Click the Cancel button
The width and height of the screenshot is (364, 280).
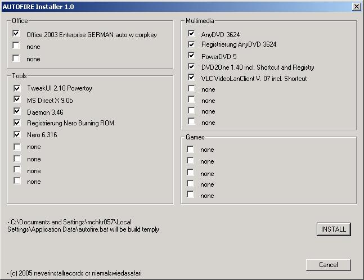click(328, 265)
